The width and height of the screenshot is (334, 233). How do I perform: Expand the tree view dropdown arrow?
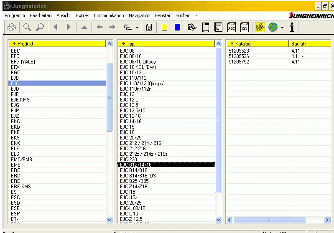pos(137,28)
